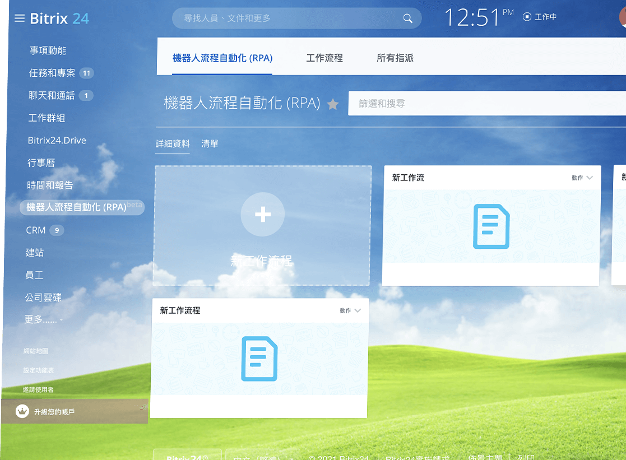626x460 pixels.
Task: Click the 設定功能表 link
Action: click(38, 370)
